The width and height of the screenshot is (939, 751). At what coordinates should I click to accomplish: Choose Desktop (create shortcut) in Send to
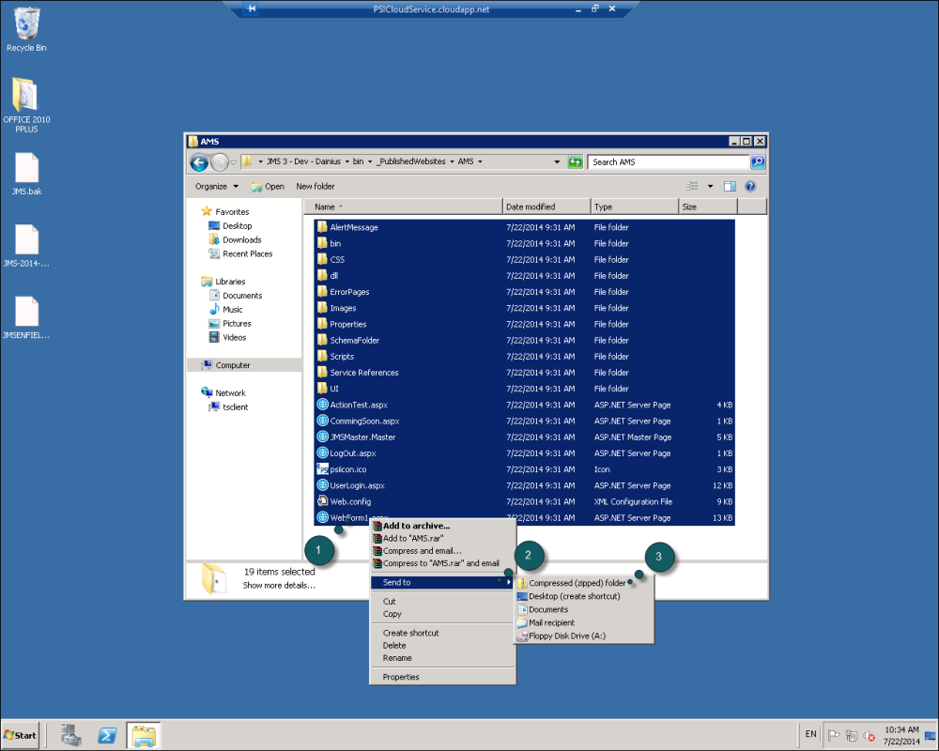coord(584,596)
